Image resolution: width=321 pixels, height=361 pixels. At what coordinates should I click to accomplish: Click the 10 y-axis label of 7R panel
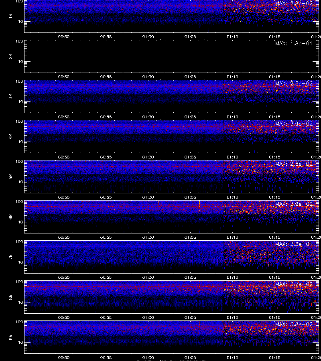pos(20,262)
